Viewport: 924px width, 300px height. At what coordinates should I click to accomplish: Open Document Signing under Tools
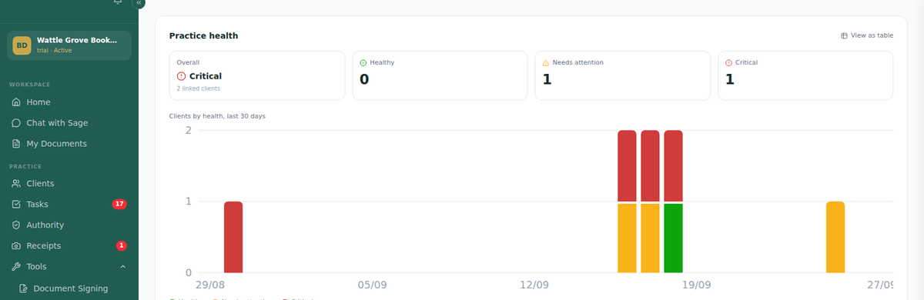point(69,288)
